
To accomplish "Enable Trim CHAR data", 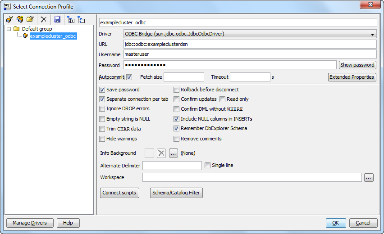I will pyautogui.click(x=102, y=129).
